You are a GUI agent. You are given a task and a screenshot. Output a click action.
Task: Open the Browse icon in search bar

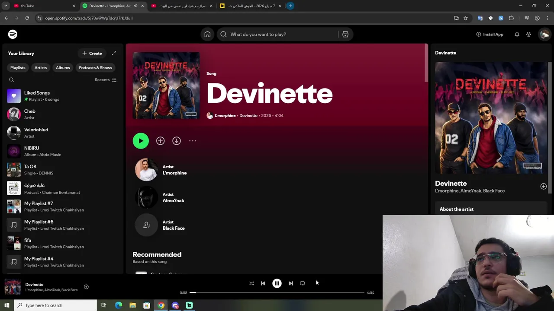tap(345, 34)
